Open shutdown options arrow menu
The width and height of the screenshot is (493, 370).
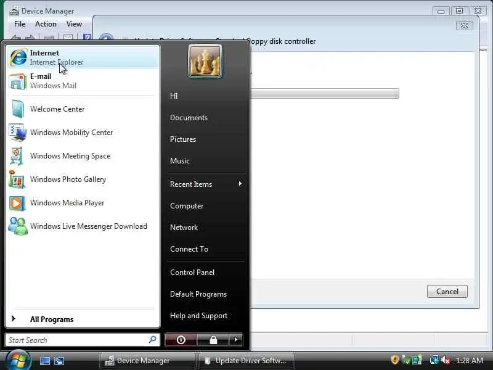pyautogui.click(x=236, y=340)
